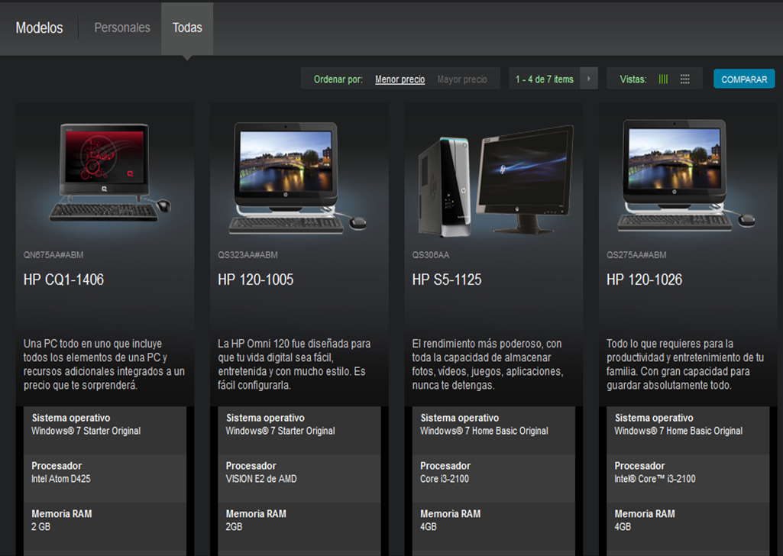Click the HP CQ1-1406 title
The image size is (783, 556).
tap(63, 280)
